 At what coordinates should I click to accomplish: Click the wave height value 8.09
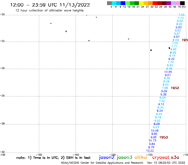166,81
